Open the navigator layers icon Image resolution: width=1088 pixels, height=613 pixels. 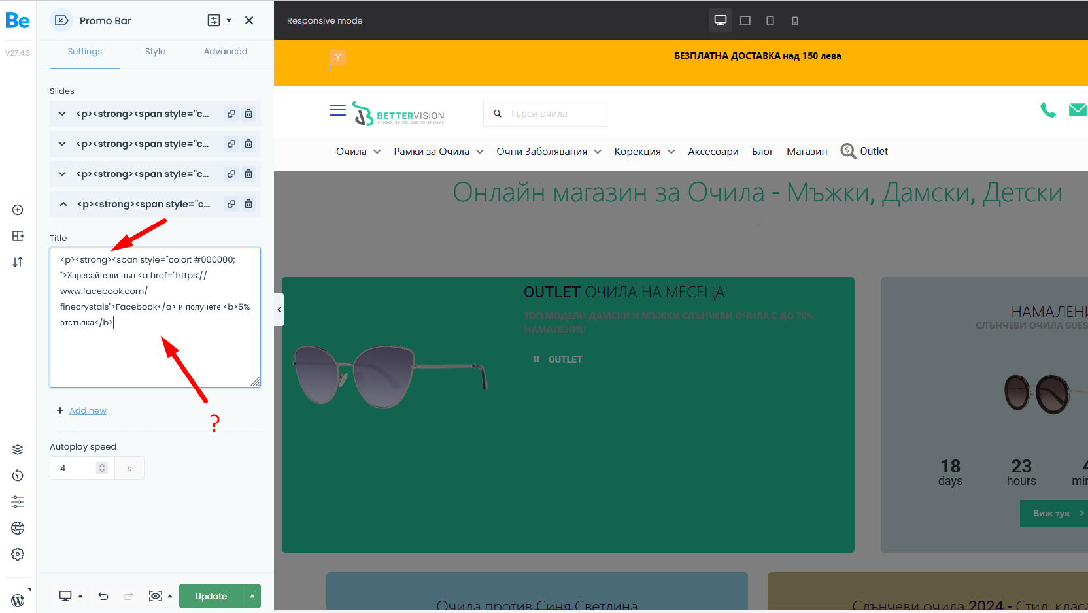(18, 450)
